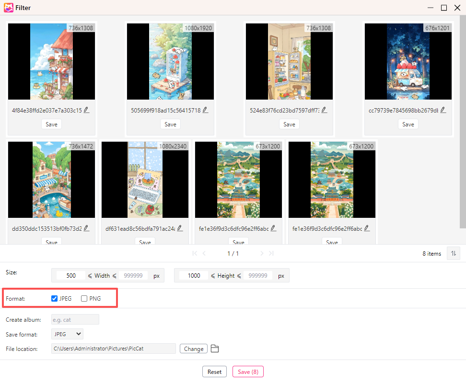Rename the 4f84e38ffd2e037e7a303c15 image via pencil icon
The height and width of the screenshot is (383, 466).
(86, 110)
